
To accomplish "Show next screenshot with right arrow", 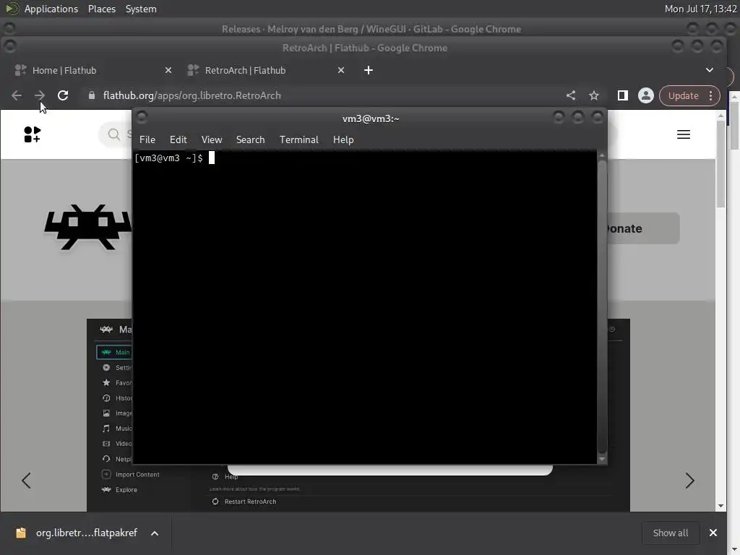I will pyautogui.click(x=689, y=481).
